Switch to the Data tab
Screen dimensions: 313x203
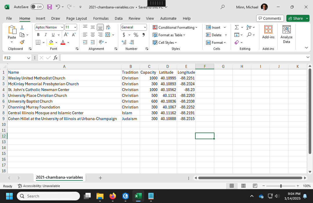point(119,18)
